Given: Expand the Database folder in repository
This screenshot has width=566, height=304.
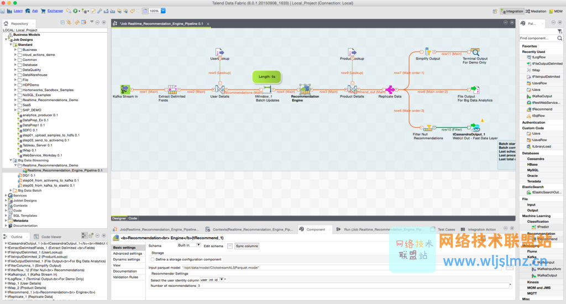Looking at the screenshot, I should pyautogui.click(x=15, y=65).
